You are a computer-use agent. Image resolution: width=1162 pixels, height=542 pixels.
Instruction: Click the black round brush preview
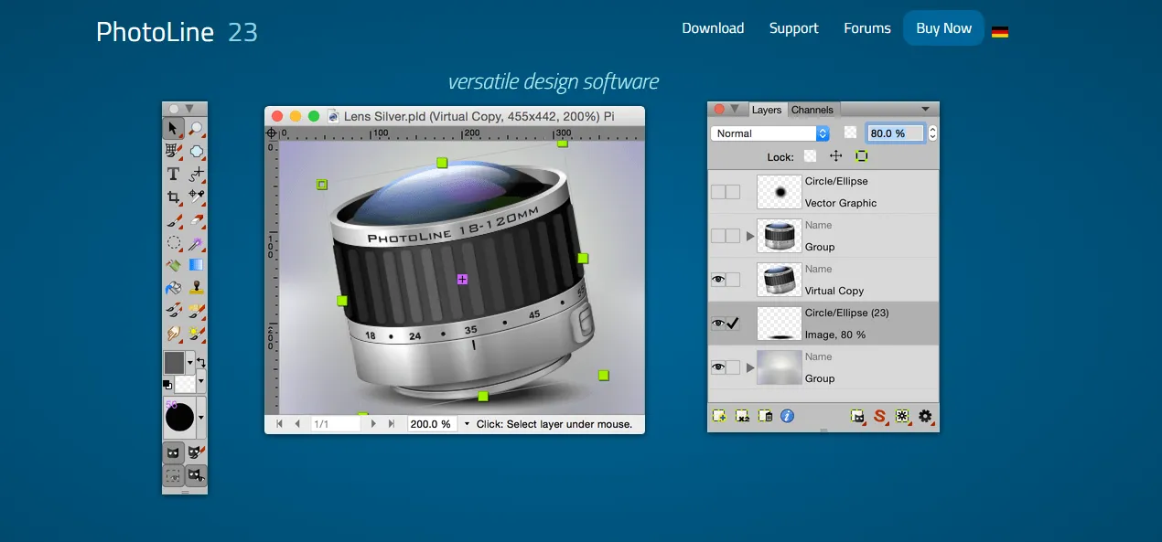179,418
